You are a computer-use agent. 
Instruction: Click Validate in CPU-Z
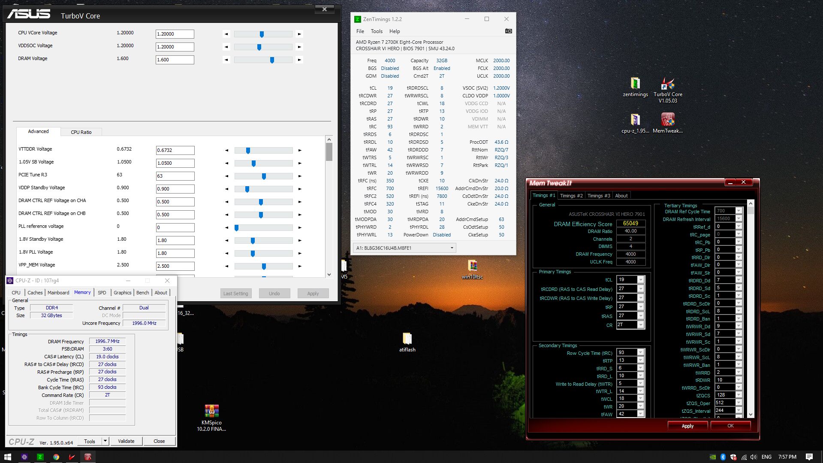click(126, 441)
